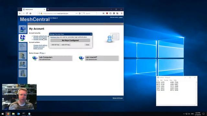Open a new Firefox tab
Screen dimensions: 207x116
pyautogui.click(x=48, y=9)
